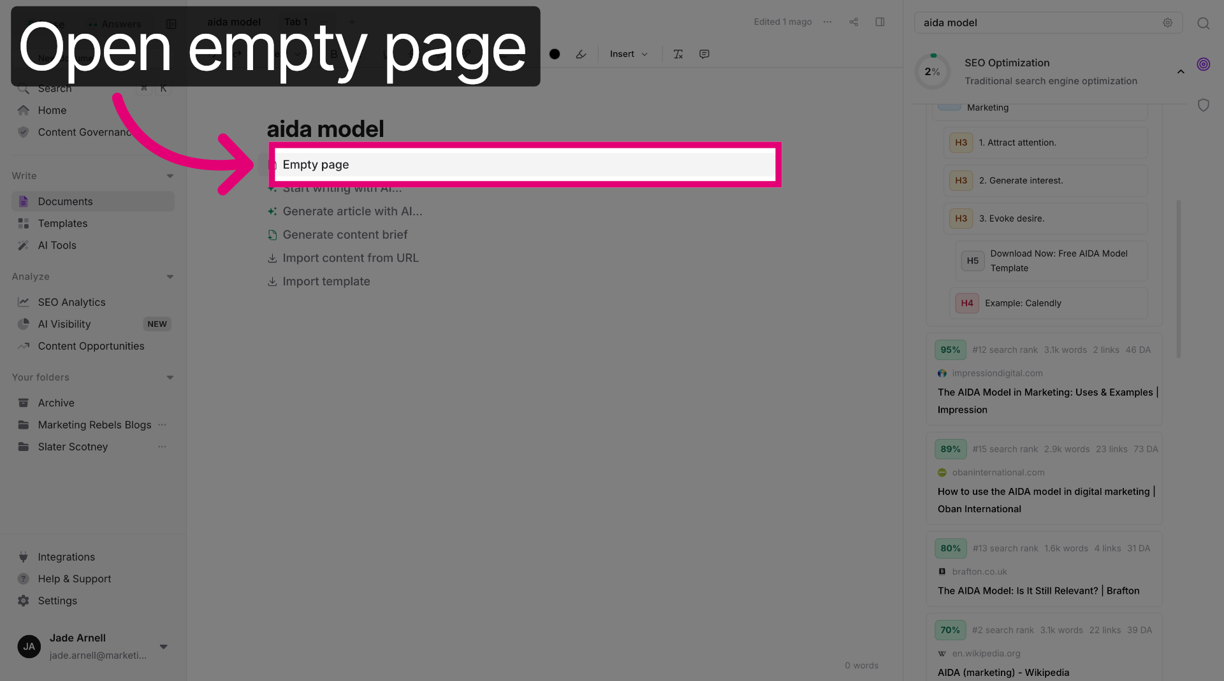Click the 95% score badge
The width and height of the screenshot is (1224, 681).
(951, 350)
